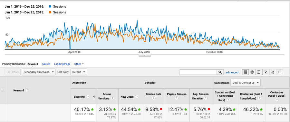Viewport: 290px width, 122px height.
Task: Switch to the pivot table view icon
Action: pos(279,72)
